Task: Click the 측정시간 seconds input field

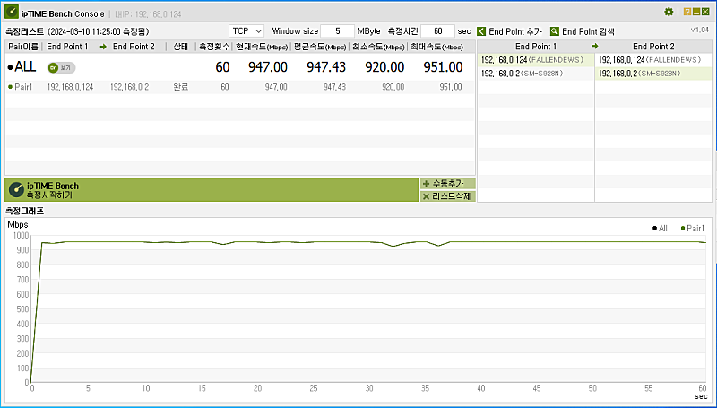Action: (437, 31)
